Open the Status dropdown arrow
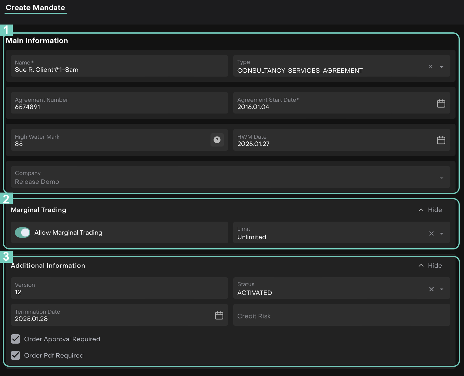This screenshot has width=464, height=376. pyautogui.click(x=442, y=289)
